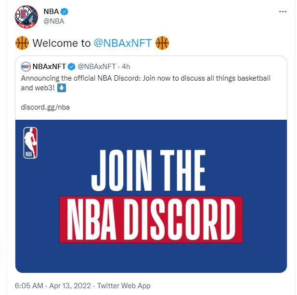297x295 pixels.
Task: Click the down arrow emoji after web3
Action: tap(61, 89)
